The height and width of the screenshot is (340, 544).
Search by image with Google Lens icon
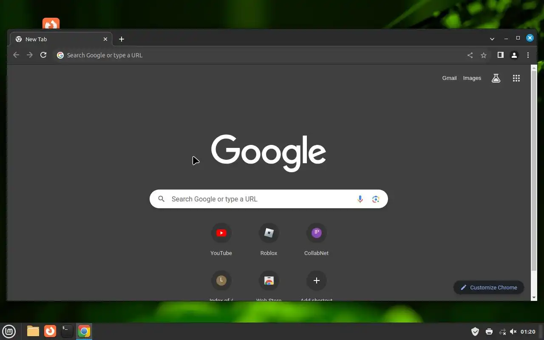[376, 199]
